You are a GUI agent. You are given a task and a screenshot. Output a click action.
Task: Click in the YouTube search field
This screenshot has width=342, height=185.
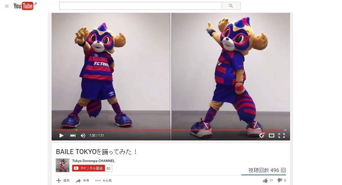(141, 6)
